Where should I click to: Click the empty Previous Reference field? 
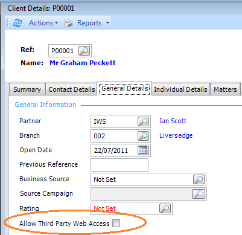pyautogui.click(x=119, y=165)
